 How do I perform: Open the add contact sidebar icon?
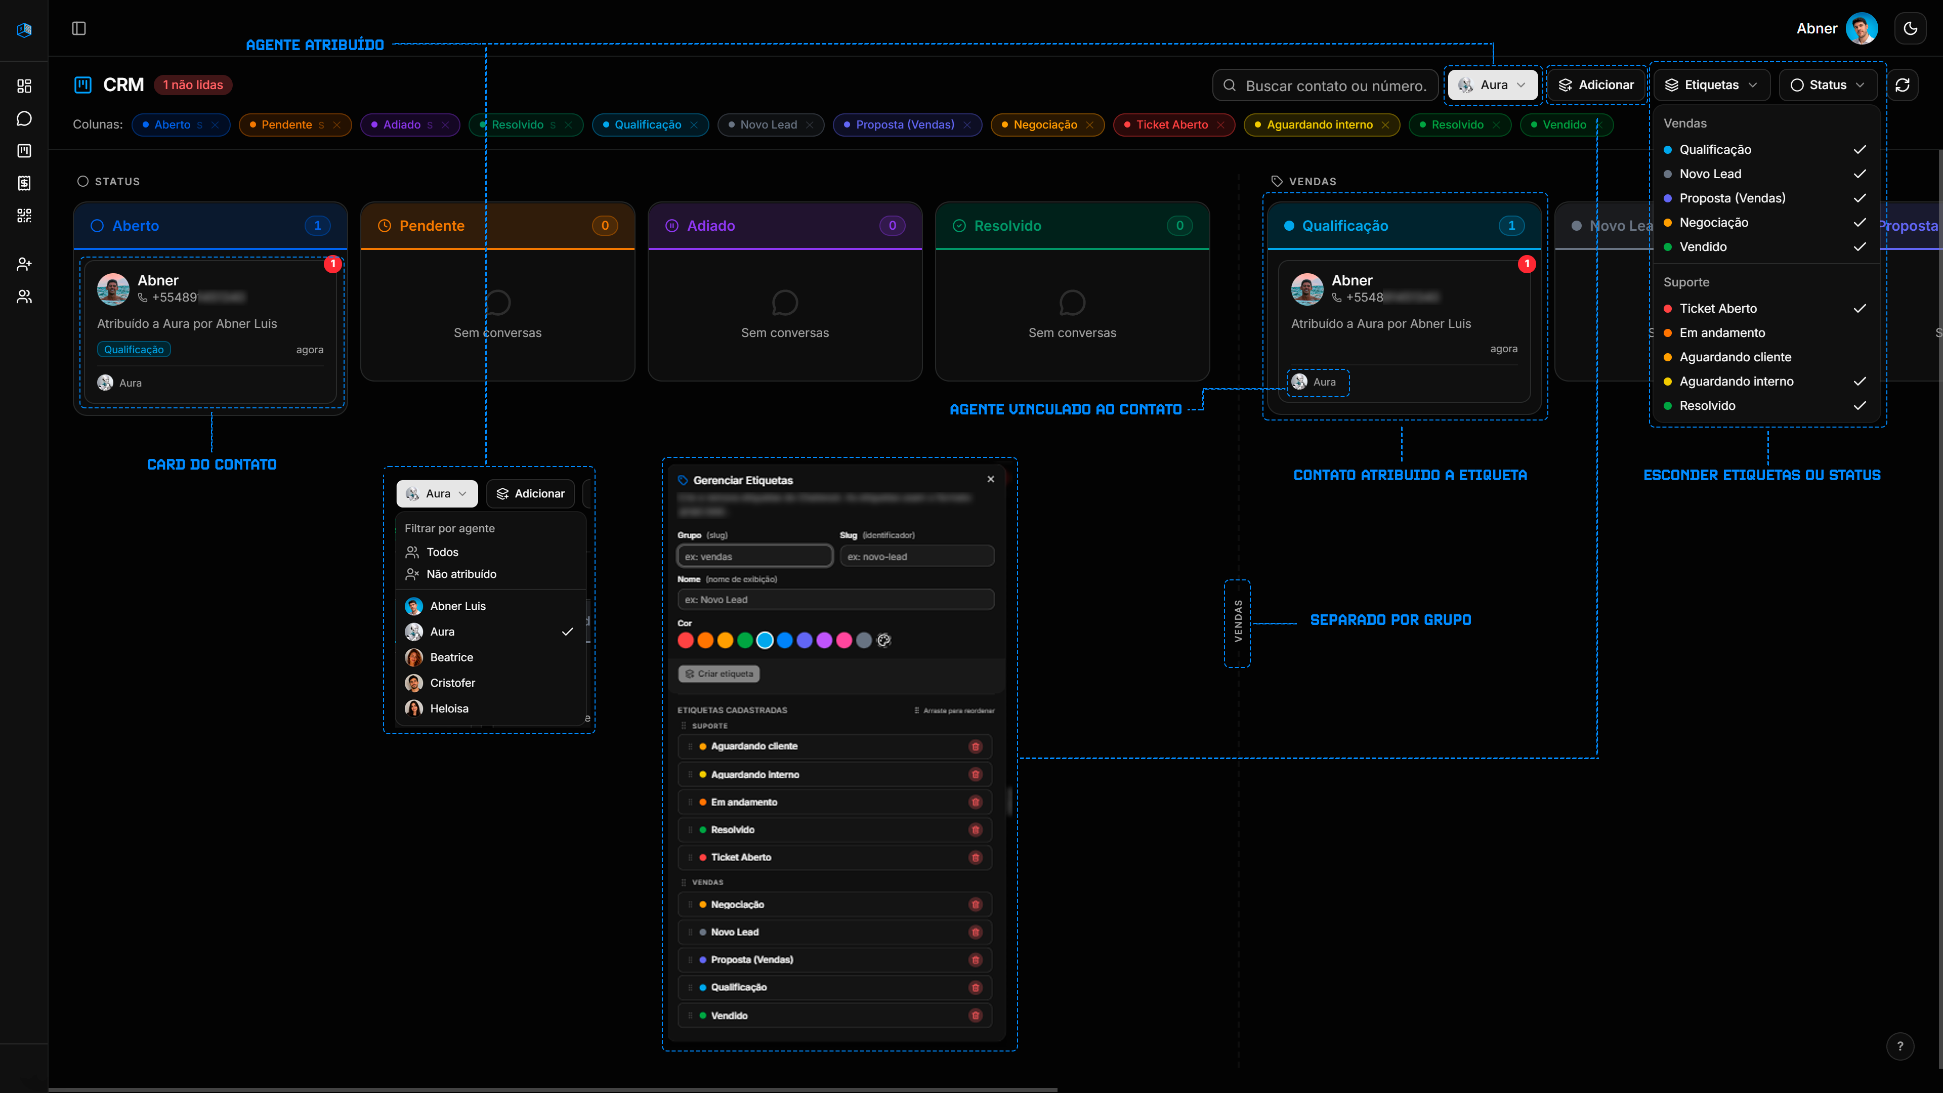click(24, 264)
